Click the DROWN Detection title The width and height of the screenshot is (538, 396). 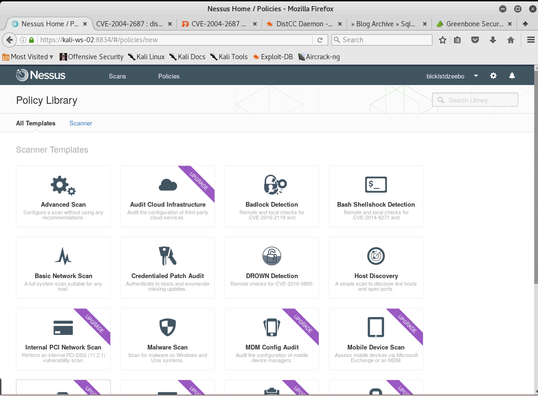[x=272, y=276]
